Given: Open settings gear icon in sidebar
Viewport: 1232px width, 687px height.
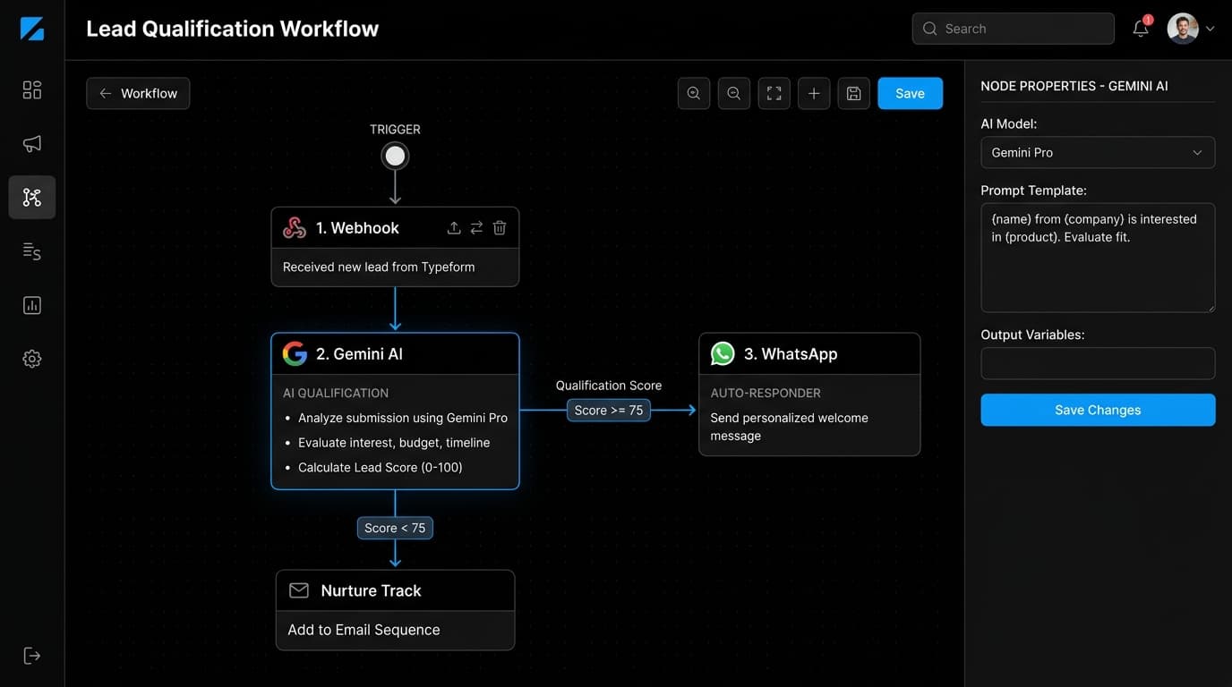Looking at the screenshot, I should coord(32,359).
